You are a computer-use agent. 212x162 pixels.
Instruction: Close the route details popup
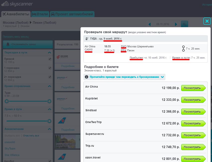[207, 21]
